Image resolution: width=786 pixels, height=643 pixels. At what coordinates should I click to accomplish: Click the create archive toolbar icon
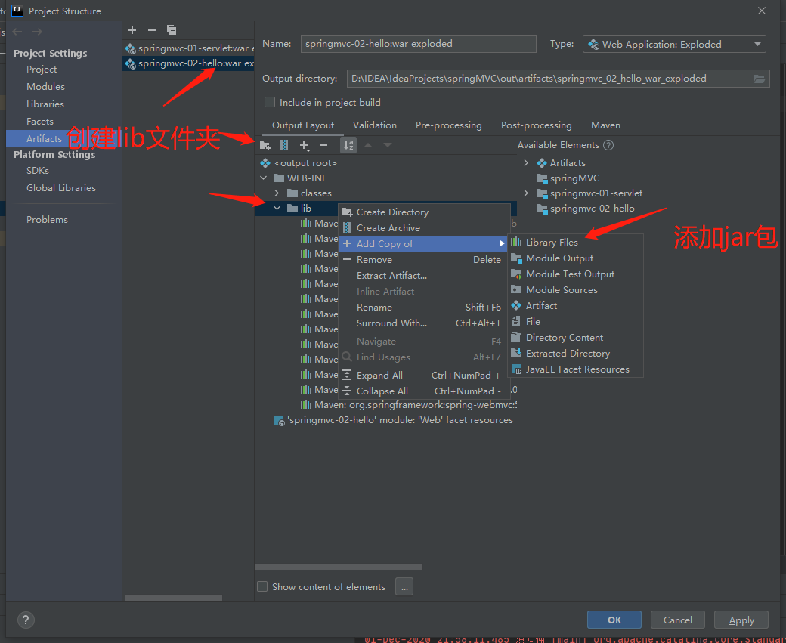(x=284, y=145)
